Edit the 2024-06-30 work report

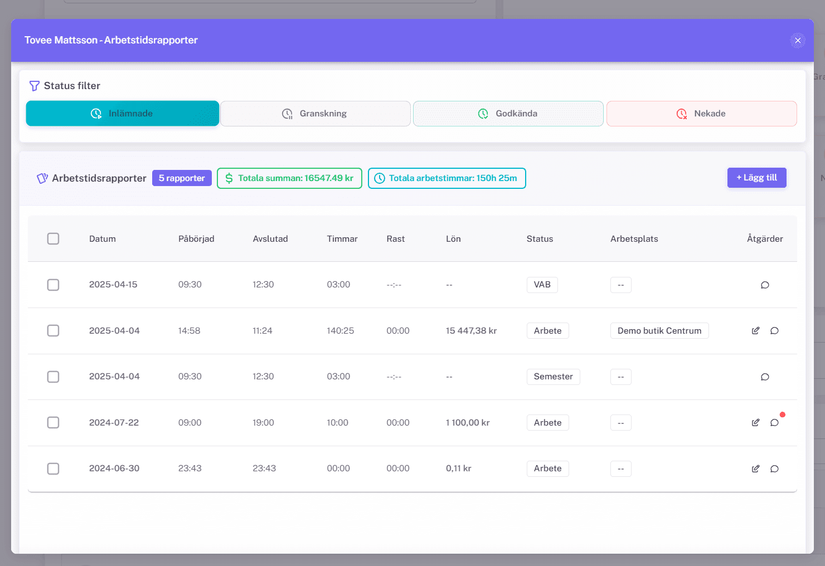[x=755, y=469]
